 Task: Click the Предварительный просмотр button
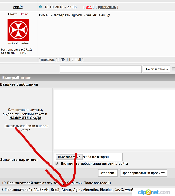point(143,173)
